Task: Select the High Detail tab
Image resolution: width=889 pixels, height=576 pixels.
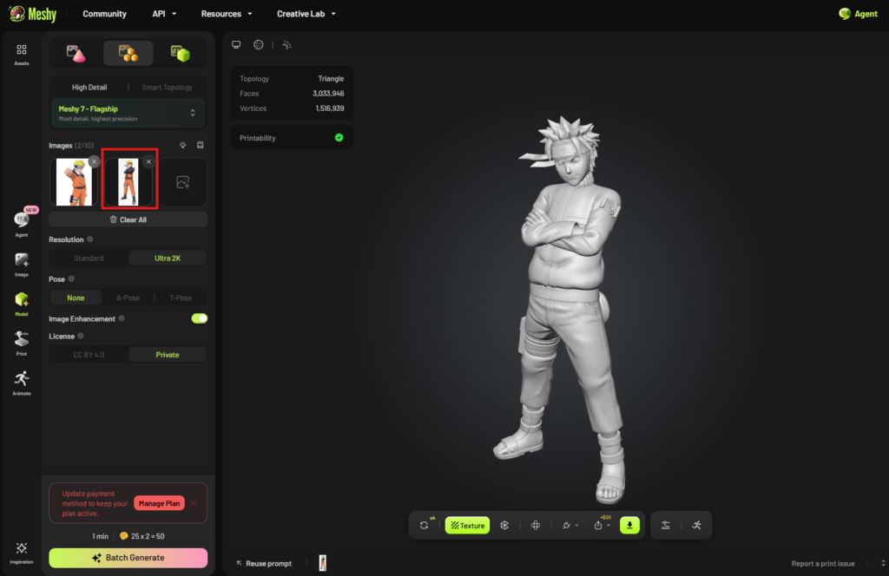Action: click(89, 88)
